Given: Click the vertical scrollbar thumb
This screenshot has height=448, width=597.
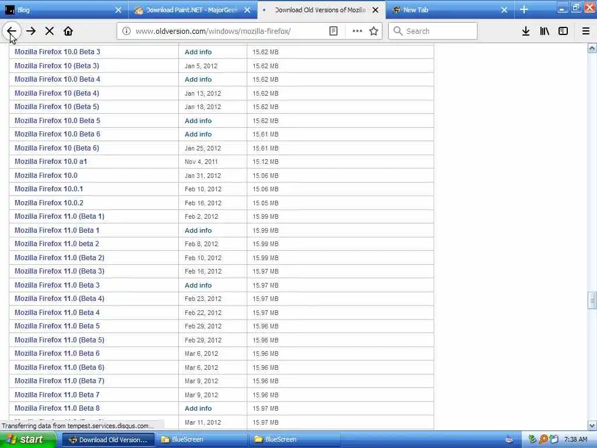Looking at the screenshot, I should (592, 300).
